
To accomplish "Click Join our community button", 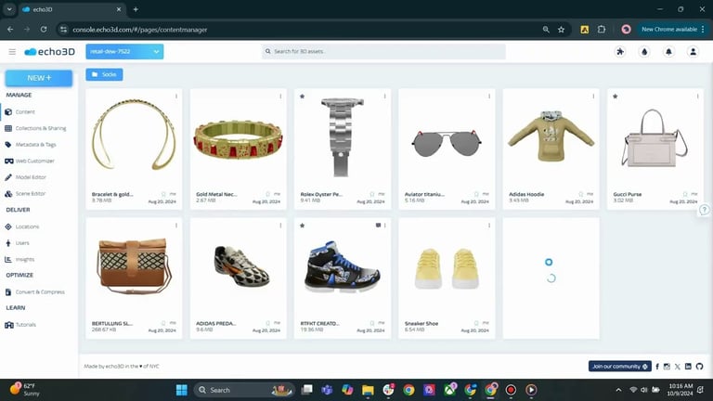I will [620, 367].
